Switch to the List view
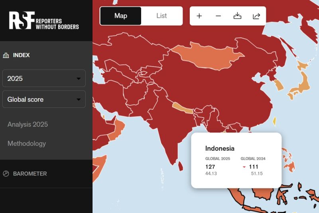The image size is (319, 213). tap(161, 16)
